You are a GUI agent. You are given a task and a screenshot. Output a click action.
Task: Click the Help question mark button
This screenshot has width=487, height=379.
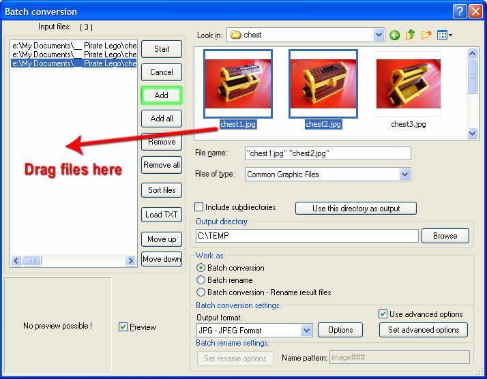click(x=460, y=12)
